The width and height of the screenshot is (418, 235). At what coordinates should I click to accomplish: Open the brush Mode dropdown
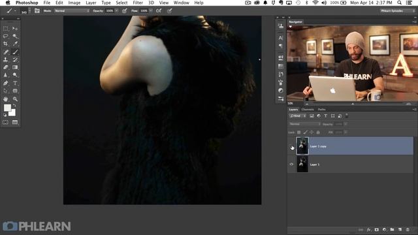(x=72, y=11)
